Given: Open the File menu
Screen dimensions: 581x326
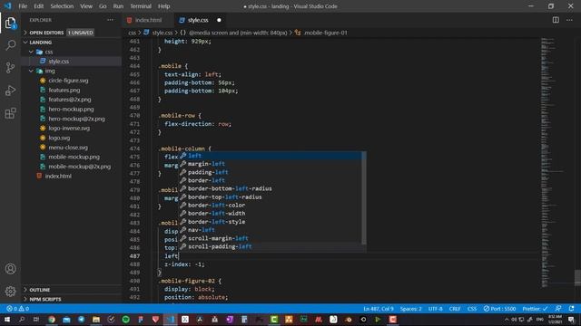Looking at the screenshot, I should [23, 6].
